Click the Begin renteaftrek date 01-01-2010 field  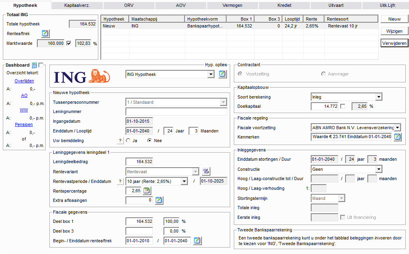139,241
